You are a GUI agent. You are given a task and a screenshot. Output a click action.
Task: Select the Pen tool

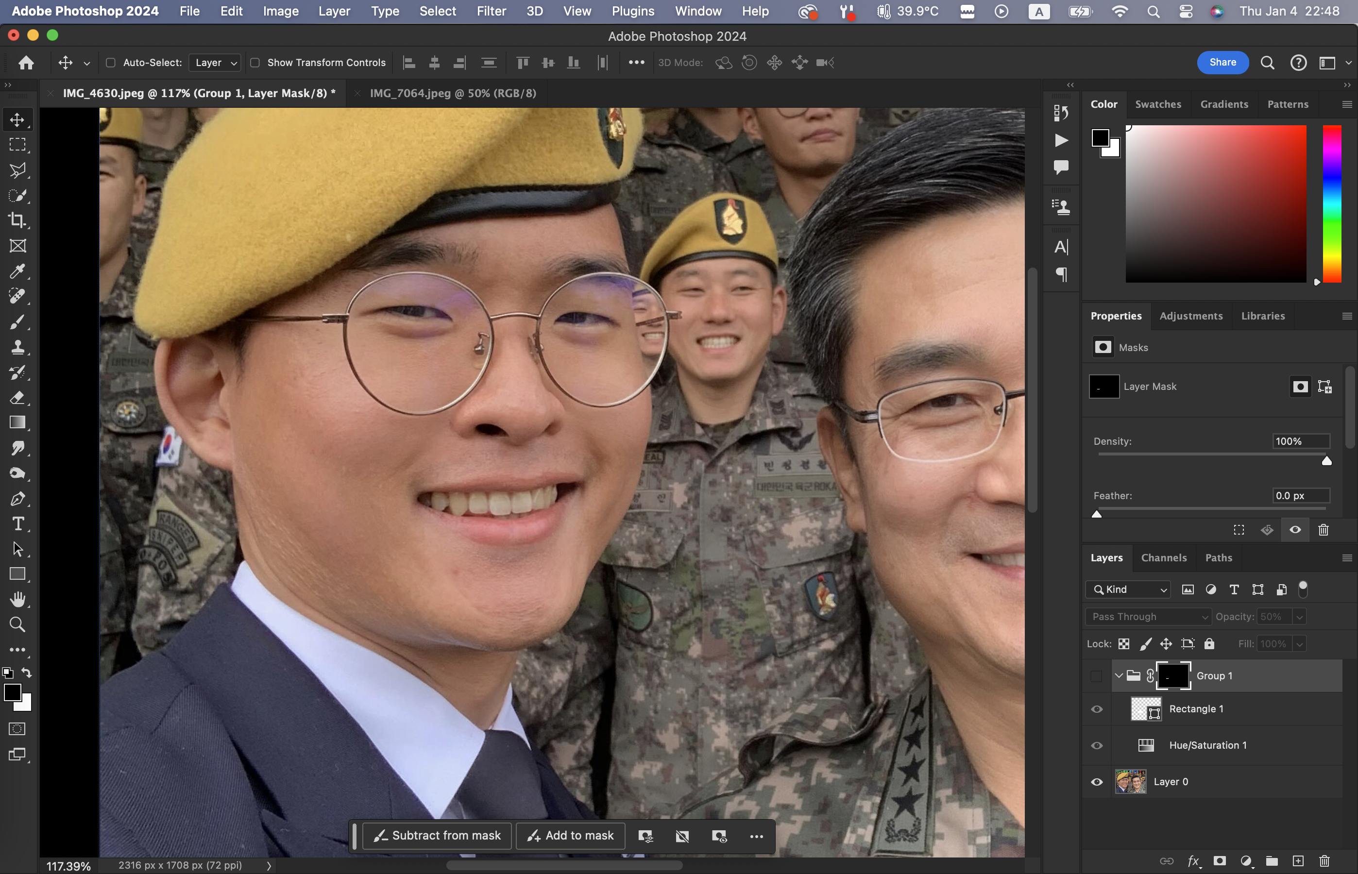(x=17, y=499)
